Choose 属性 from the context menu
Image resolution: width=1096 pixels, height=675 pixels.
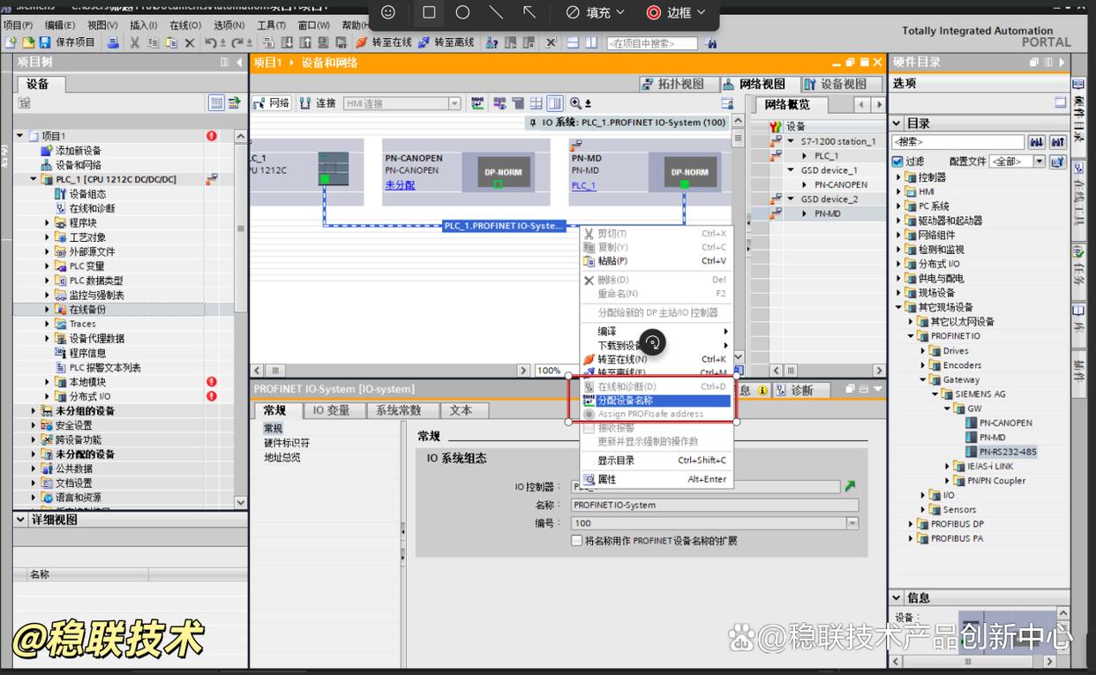[x=657, y=480]
